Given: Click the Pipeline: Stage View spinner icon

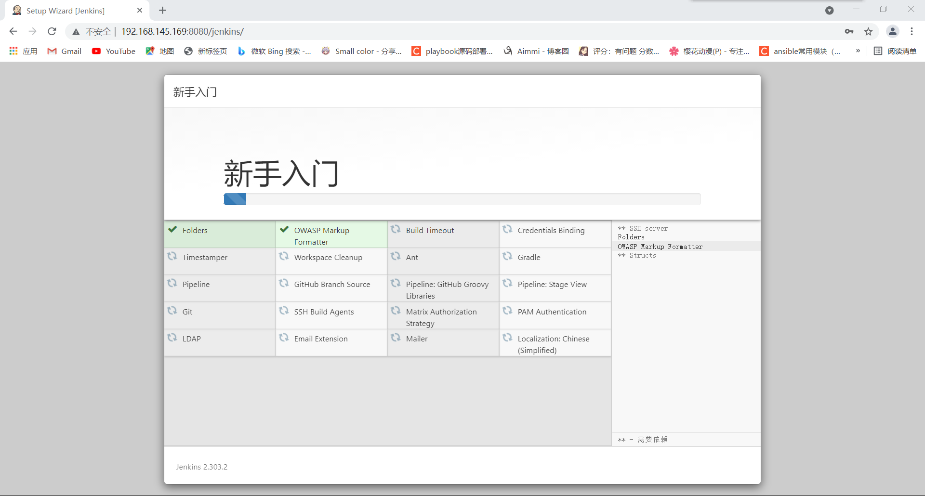Looking at the screenshot, I should point(507,283).
